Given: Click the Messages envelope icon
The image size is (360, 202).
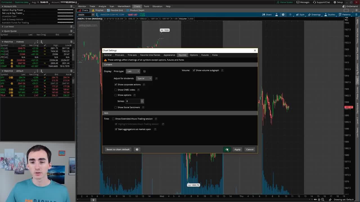Looking at the screenshot, I should 298,2.
